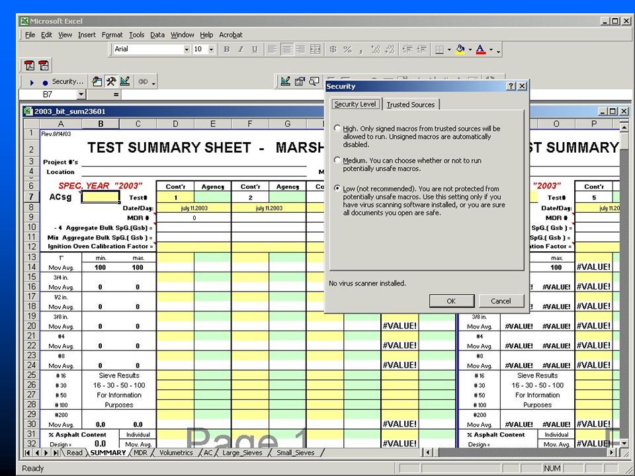Expand Visual Basic toolbar options arrow
Image resolution: width=635 pixels, height=476 pixels.
[153, 83]
